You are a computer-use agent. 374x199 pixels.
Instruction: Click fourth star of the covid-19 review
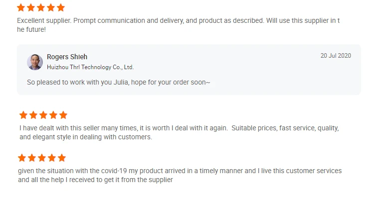[52, 158]
